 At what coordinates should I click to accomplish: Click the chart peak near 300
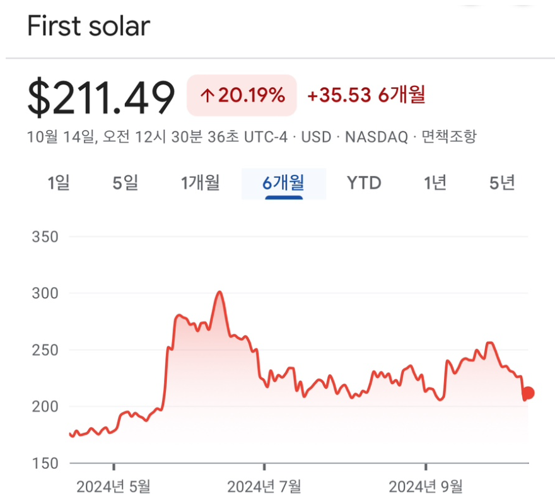221,292
